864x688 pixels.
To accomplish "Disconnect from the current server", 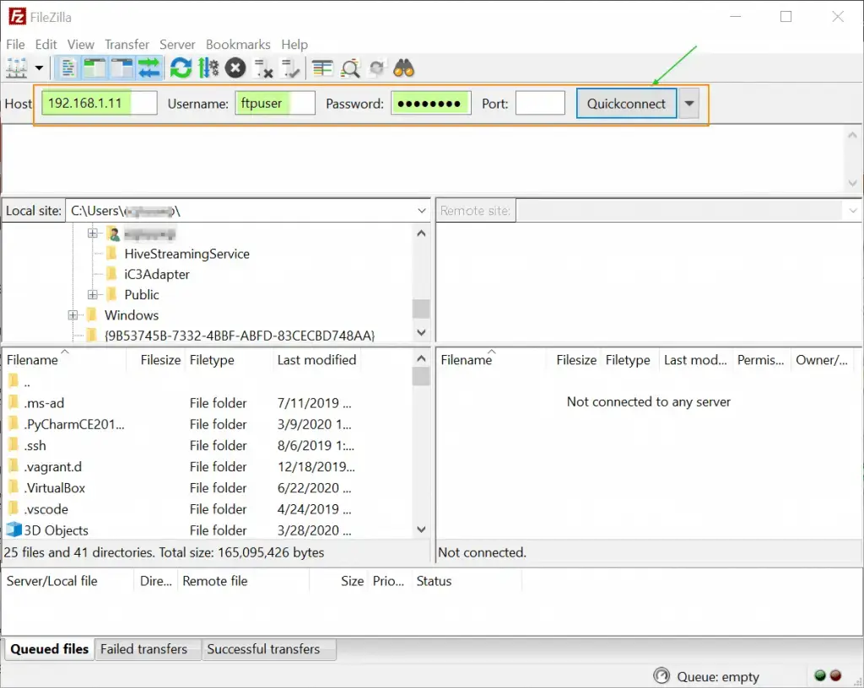I will [x=263, y=67].
